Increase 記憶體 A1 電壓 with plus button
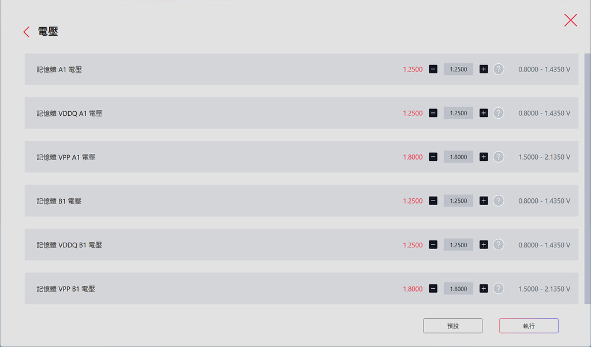 484,69
